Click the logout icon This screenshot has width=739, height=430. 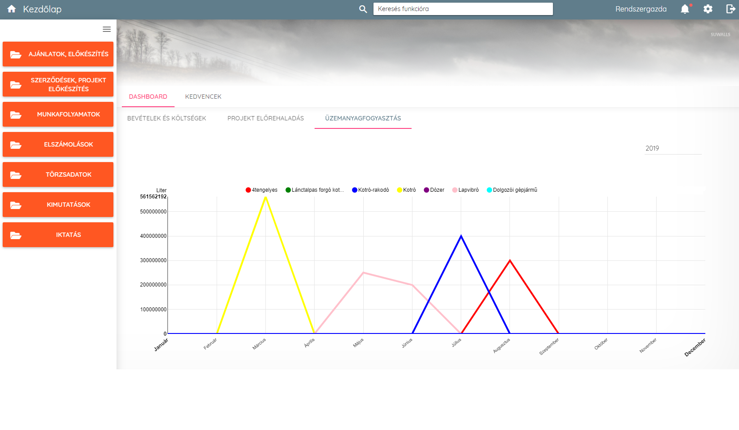(x=731, y=9)
